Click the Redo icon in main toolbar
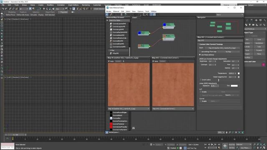The width and height of the screenshot is (267, 150). click(x=6, y=9)
